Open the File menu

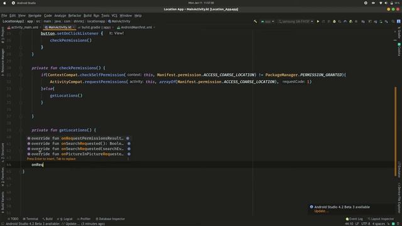click(x=4, y=16)
